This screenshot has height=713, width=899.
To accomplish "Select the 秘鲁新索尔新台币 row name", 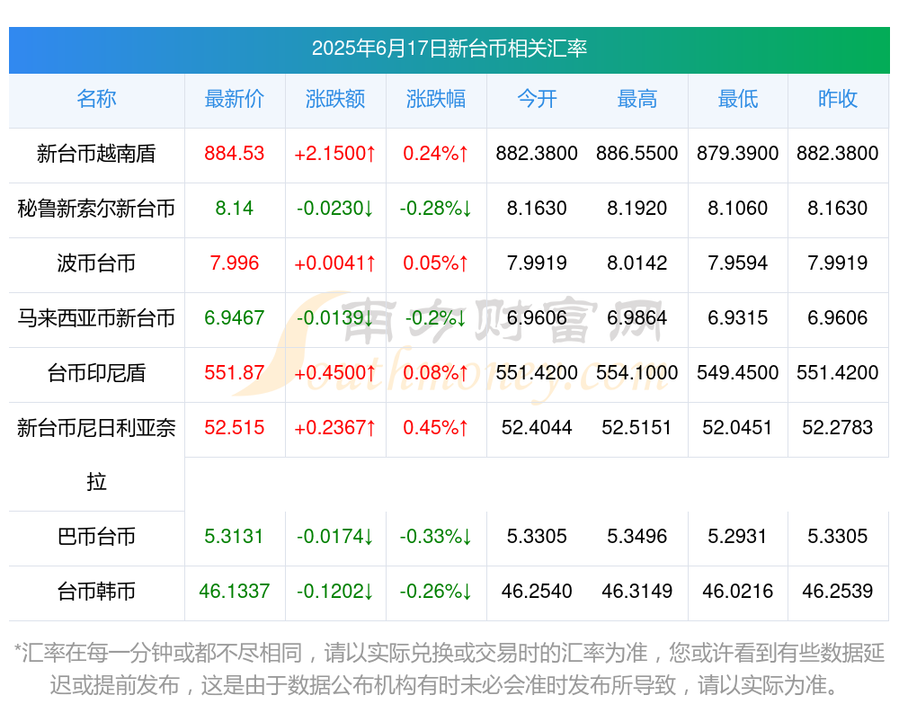I will coord(96,209).
